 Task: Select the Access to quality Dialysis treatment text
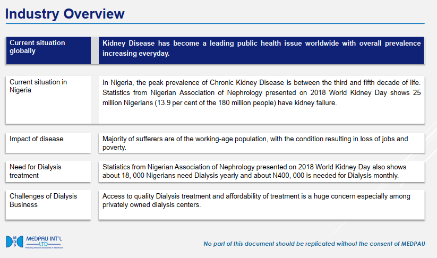click(256, 200)
